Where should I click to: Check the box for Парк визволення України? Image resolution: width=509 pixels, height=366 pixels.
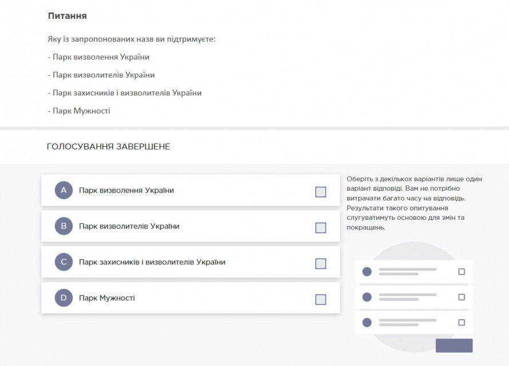click(x=320, y=192)
